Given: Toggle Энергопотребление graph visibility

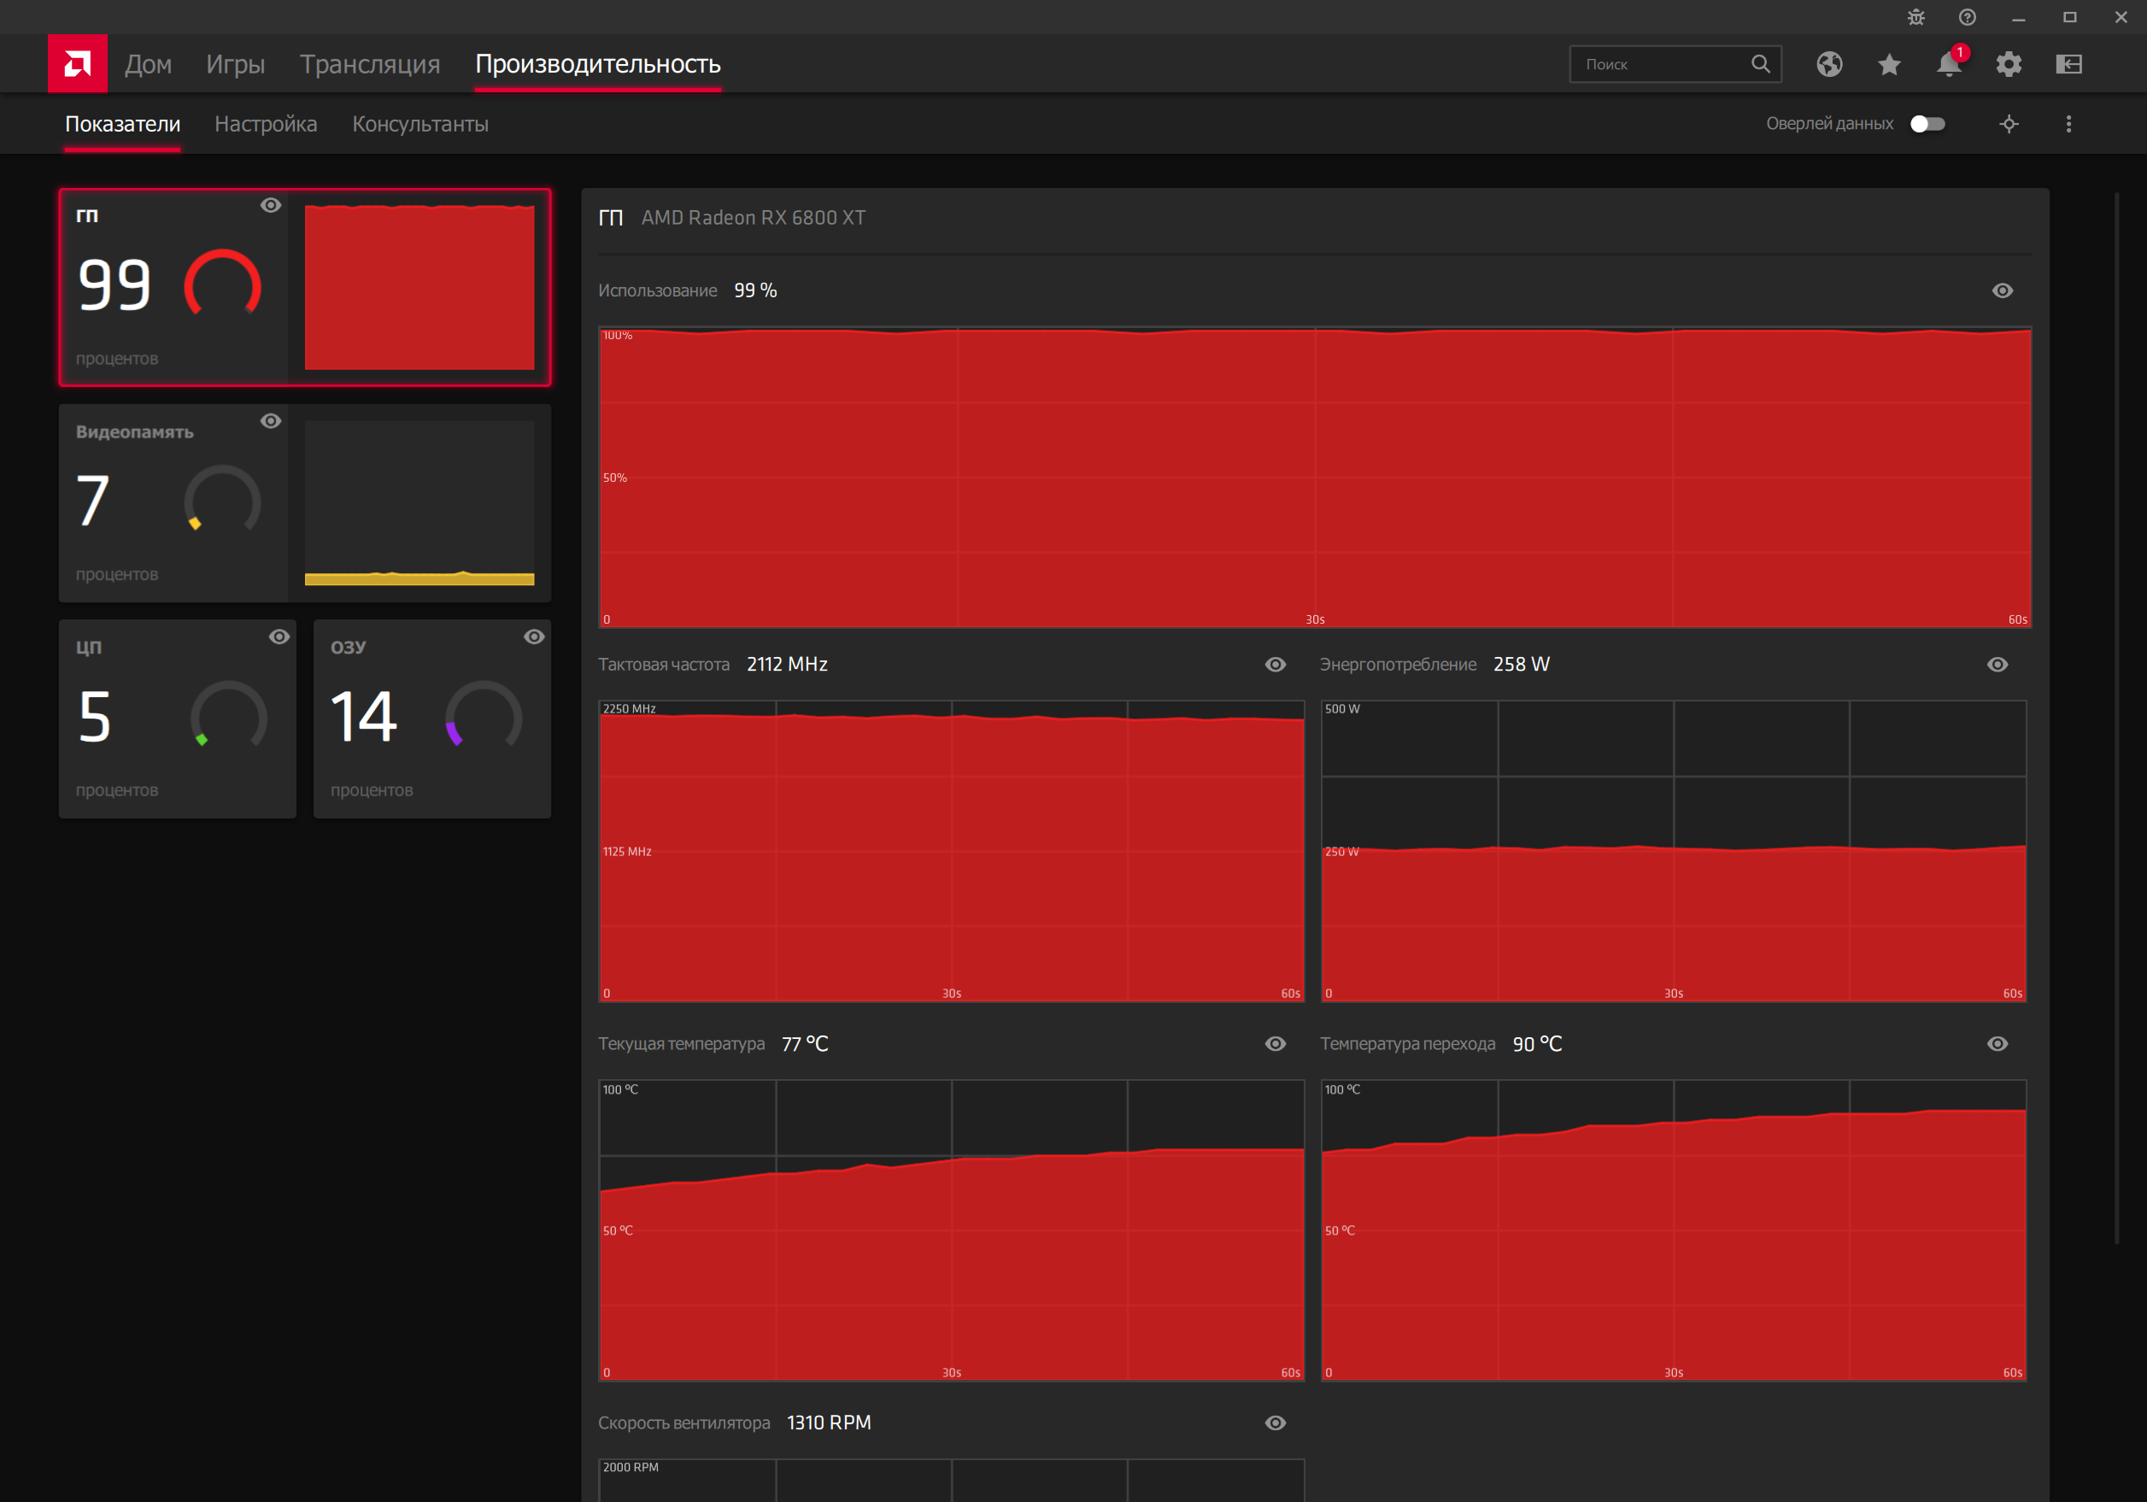Looking at the screenshot, I should pyautogui.click(x=1997, y=664).
